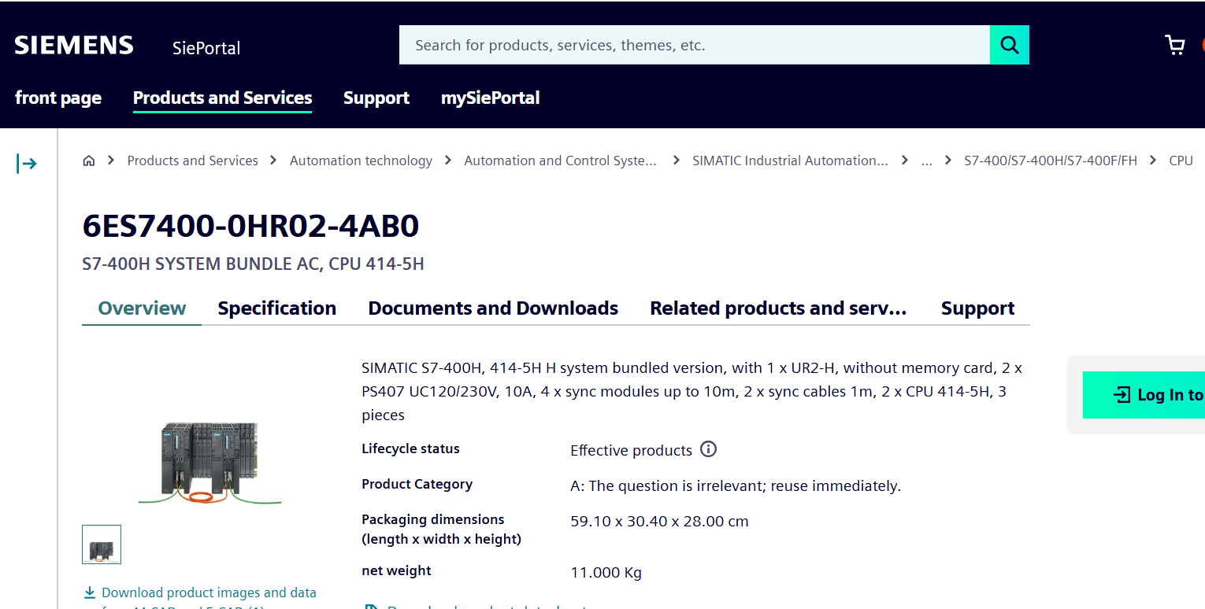Focus the product search input field
Viewport: 1205px width, 609px height.
[x=693, y=45]
